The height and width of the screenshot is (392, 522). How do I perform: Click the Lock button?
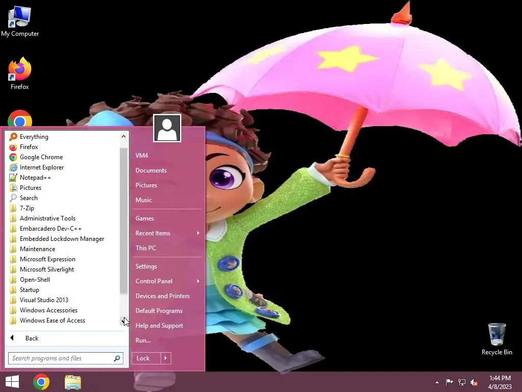pos(146,358)
